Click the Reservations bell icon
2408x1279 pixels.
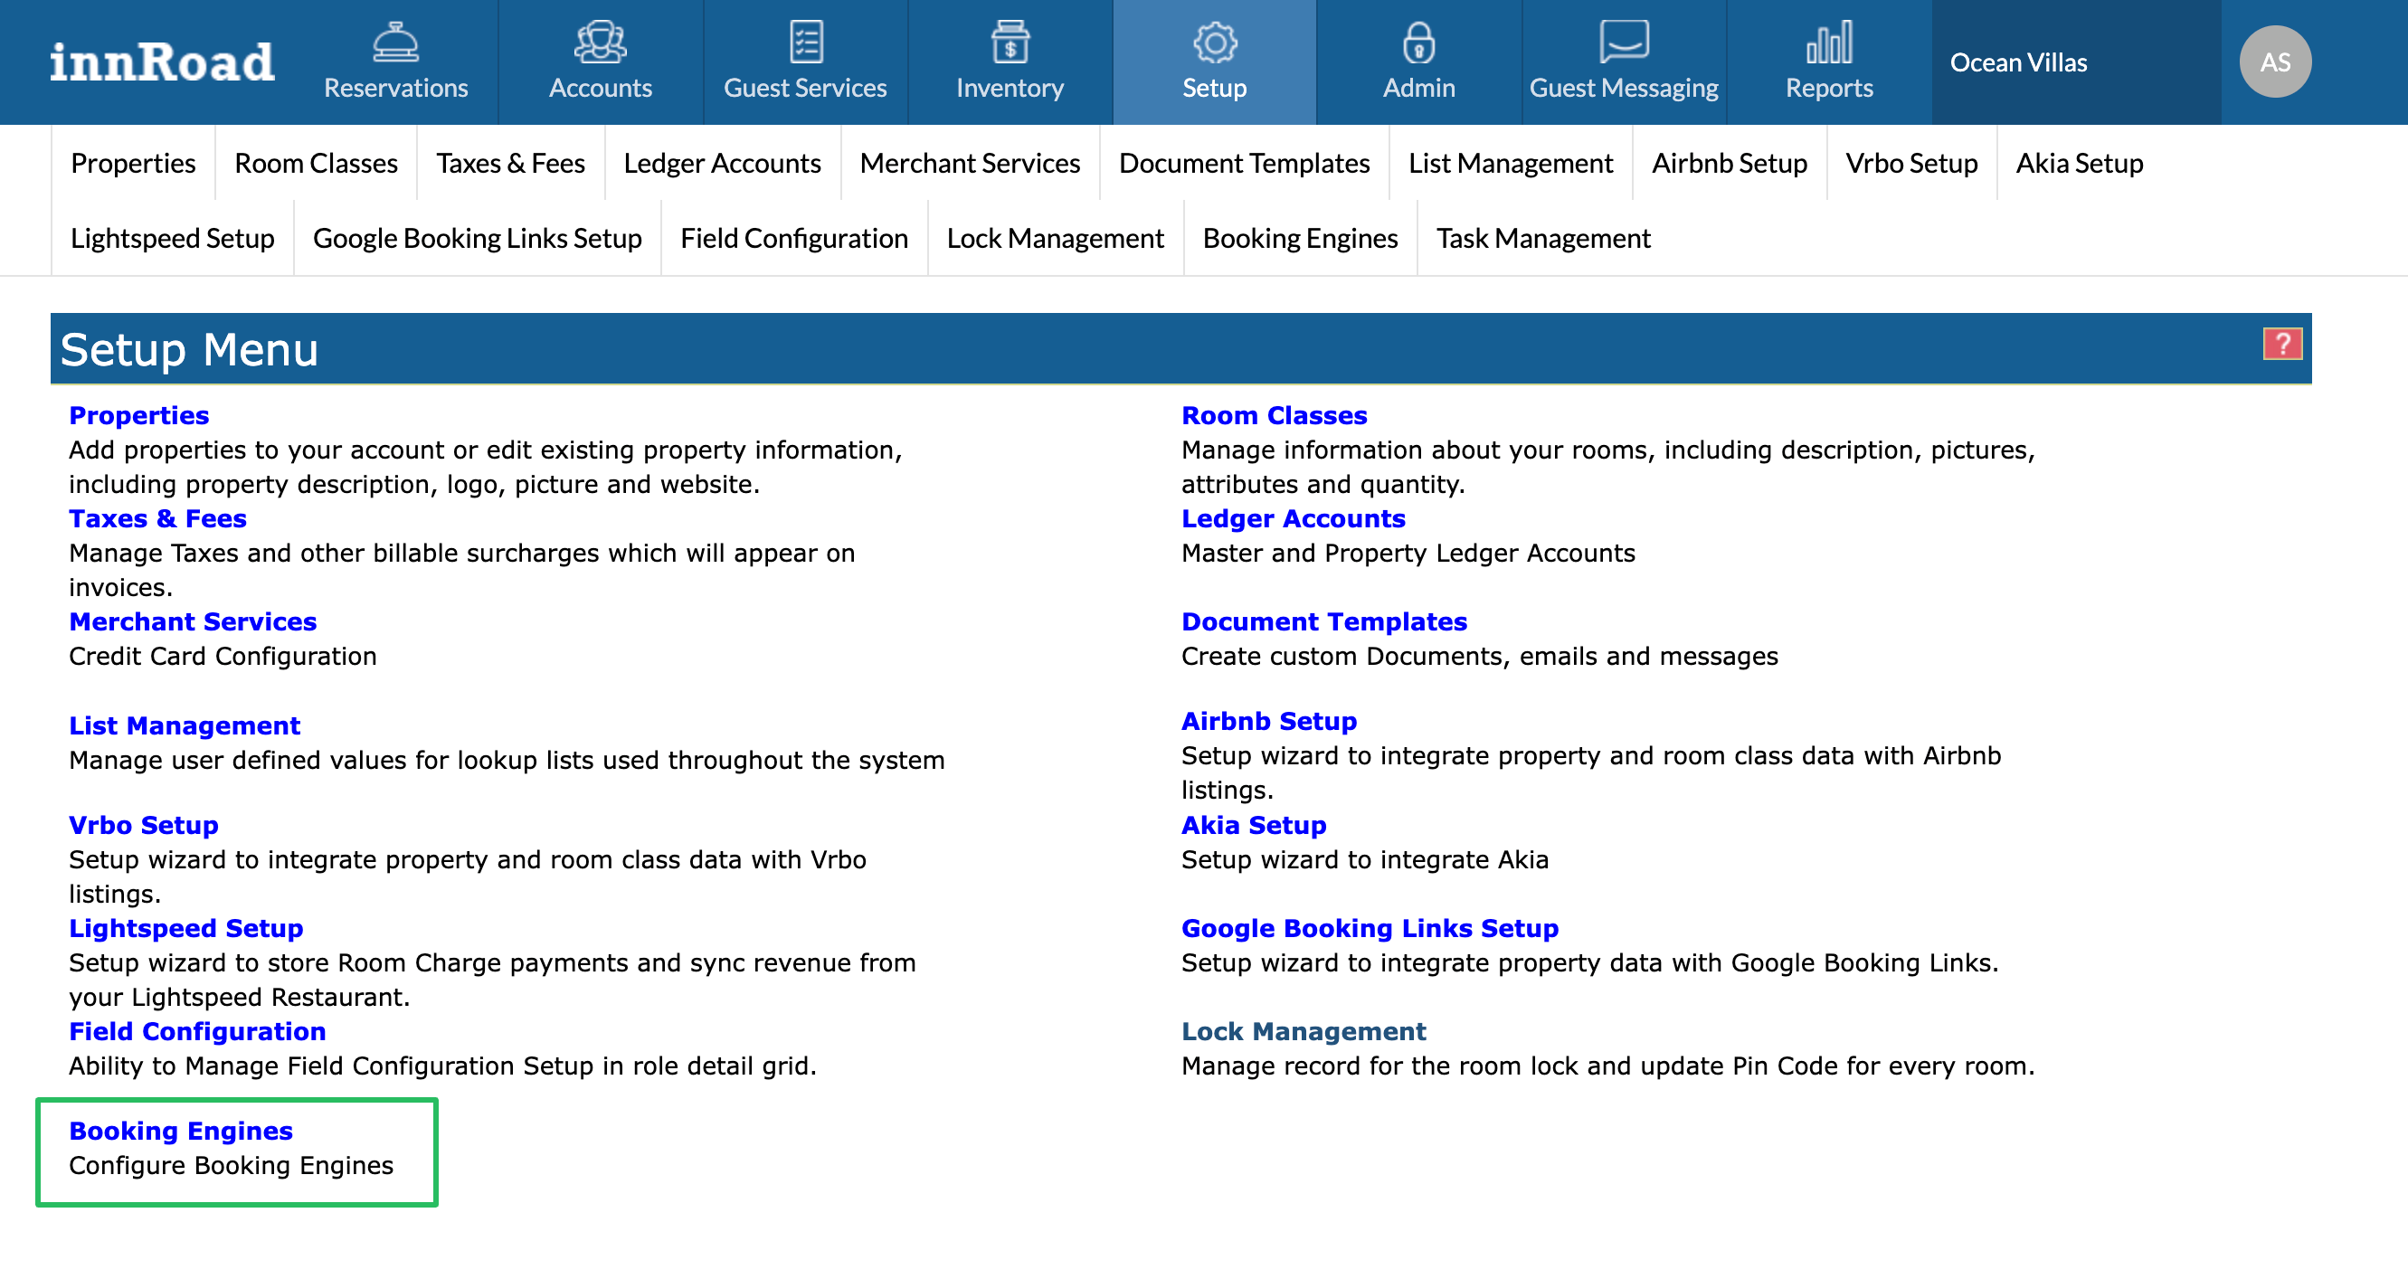click(395, 43)
